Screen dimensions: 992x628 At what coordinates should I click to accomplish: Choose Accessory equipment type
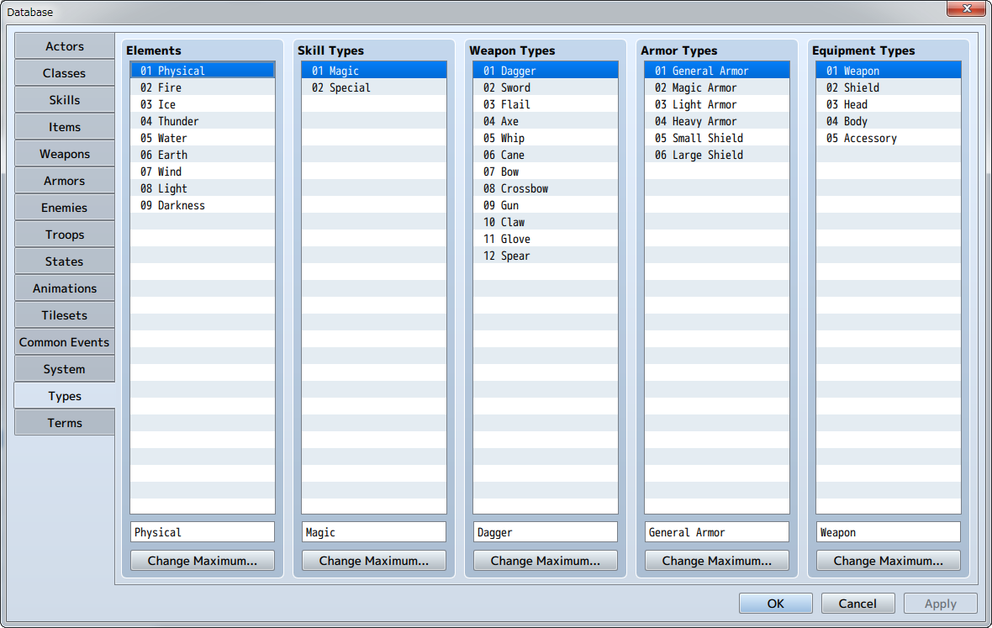[869, 138]
